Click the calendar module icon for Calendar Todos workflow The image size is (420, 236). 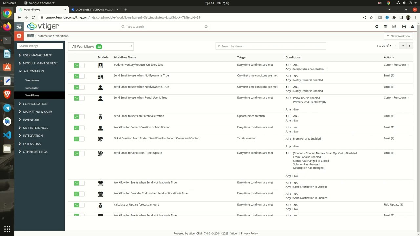click(100, 194)
